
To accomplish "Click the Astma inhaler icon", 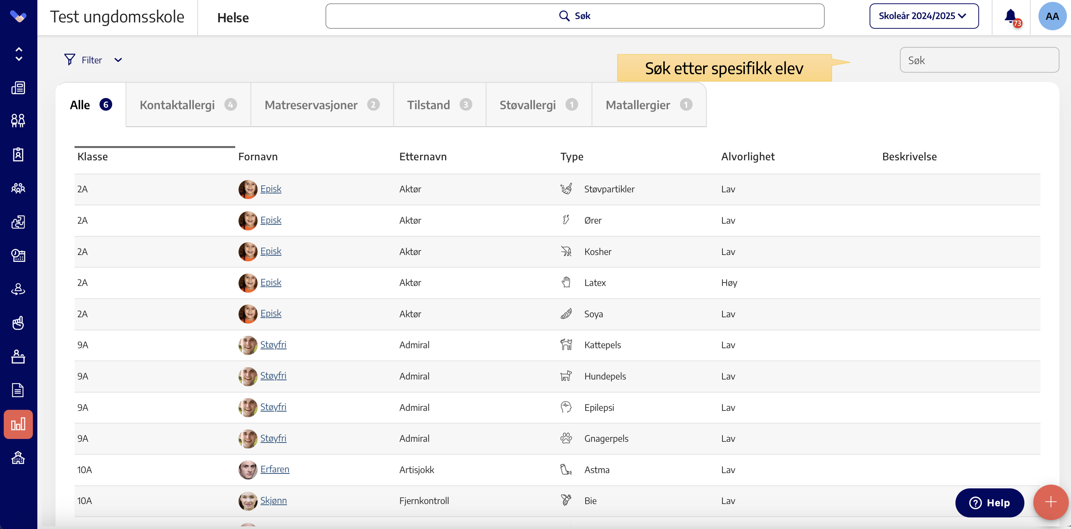I will (566, 469).
